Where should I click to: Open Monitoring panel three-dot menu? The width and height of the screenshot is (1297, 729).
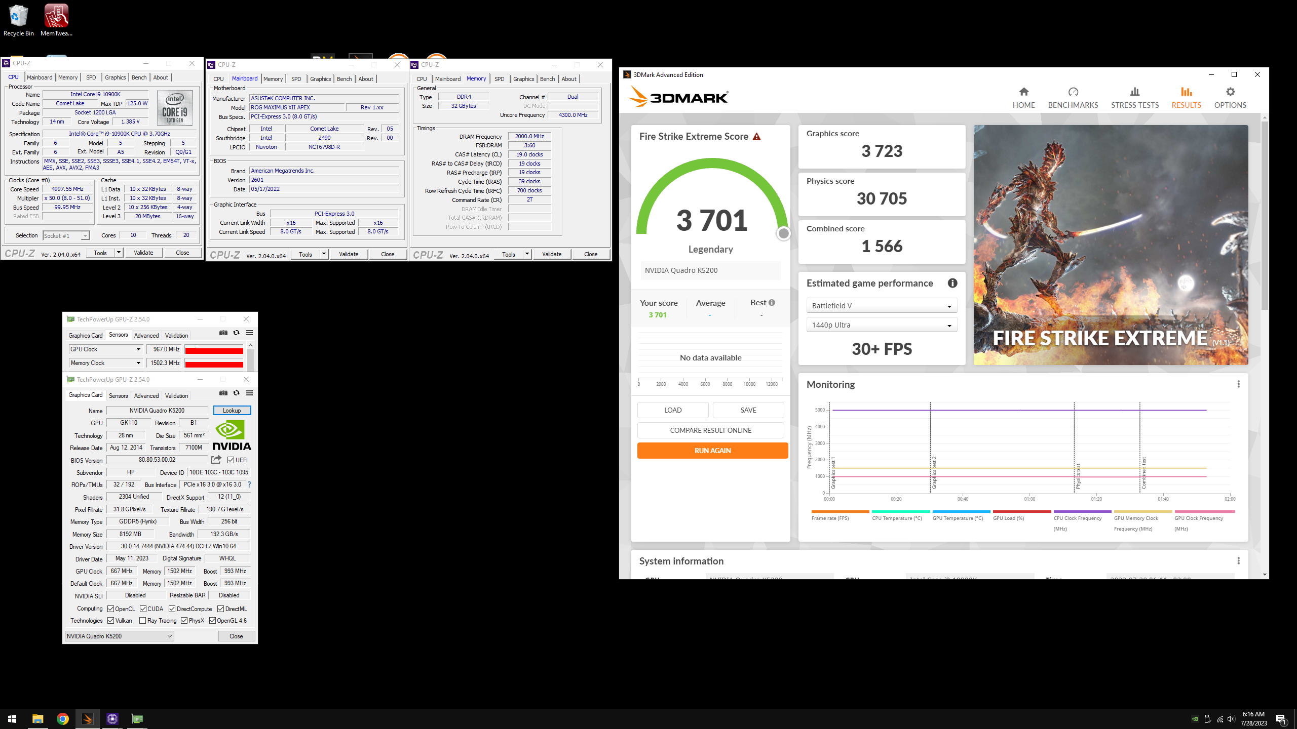coord(1238,384)
